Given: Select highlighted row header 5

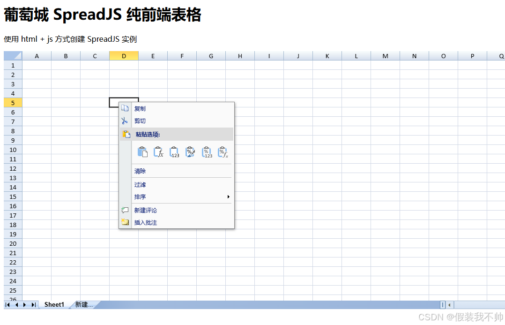Looking at the screenshot, I should coord(13,103).
